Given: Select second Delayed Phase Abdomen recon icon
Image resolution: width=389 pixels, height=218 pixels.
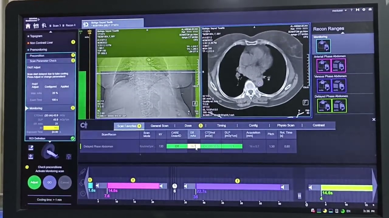Looking at the screenshot, I should coord(339,106).
